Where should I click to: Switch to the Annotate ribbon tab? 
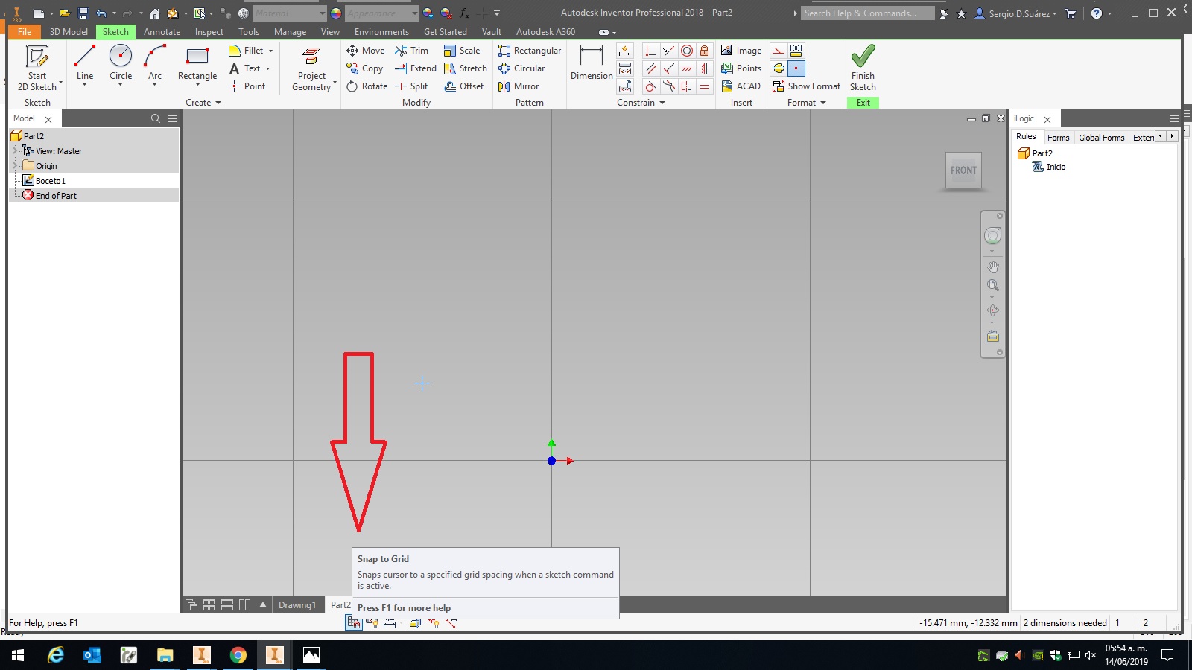(x=162, y=31)
